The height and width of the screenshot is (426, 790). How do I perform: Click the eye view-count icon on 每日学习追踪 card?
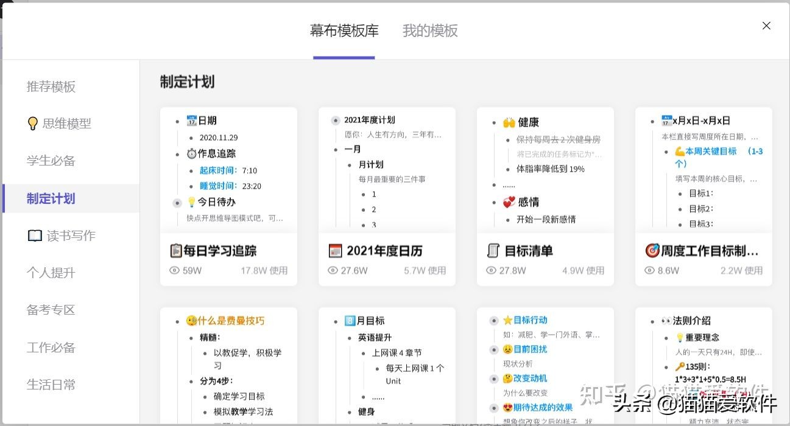[175, 270]
